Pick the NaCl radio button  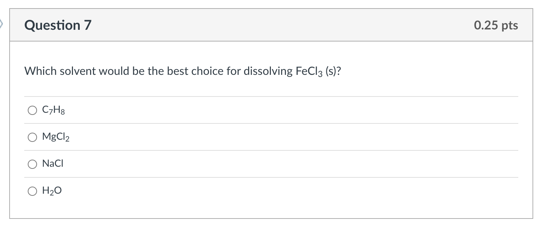point(32,164)
